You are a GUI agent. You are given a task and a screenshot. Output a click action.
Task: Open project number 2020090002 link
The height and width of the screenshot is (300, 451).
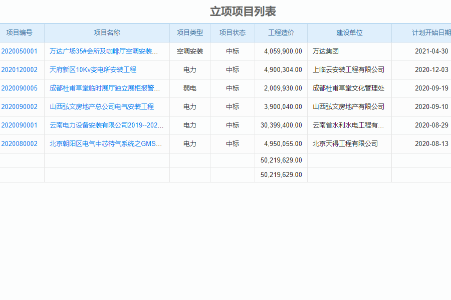tap(19, 107)
